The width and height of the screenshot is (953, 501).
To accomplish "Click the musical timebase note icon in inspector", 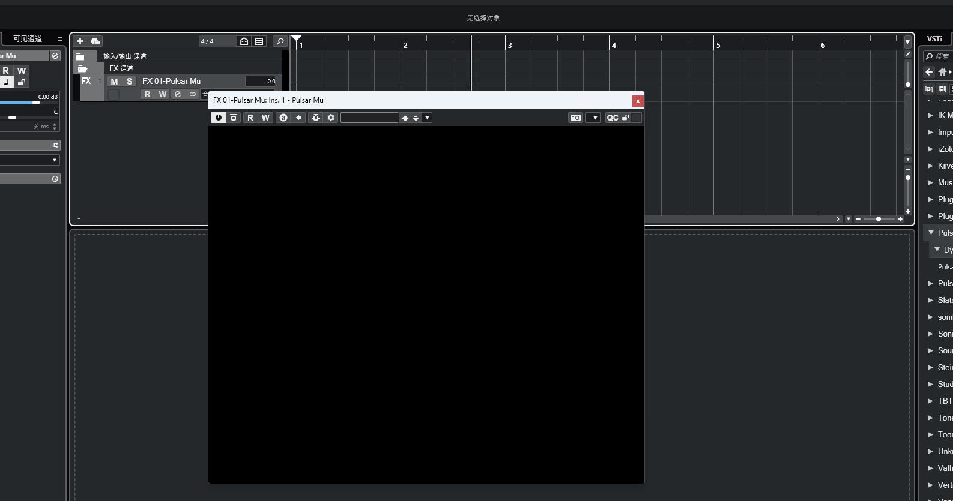I will pyautogui.click(x=6, y=82).
